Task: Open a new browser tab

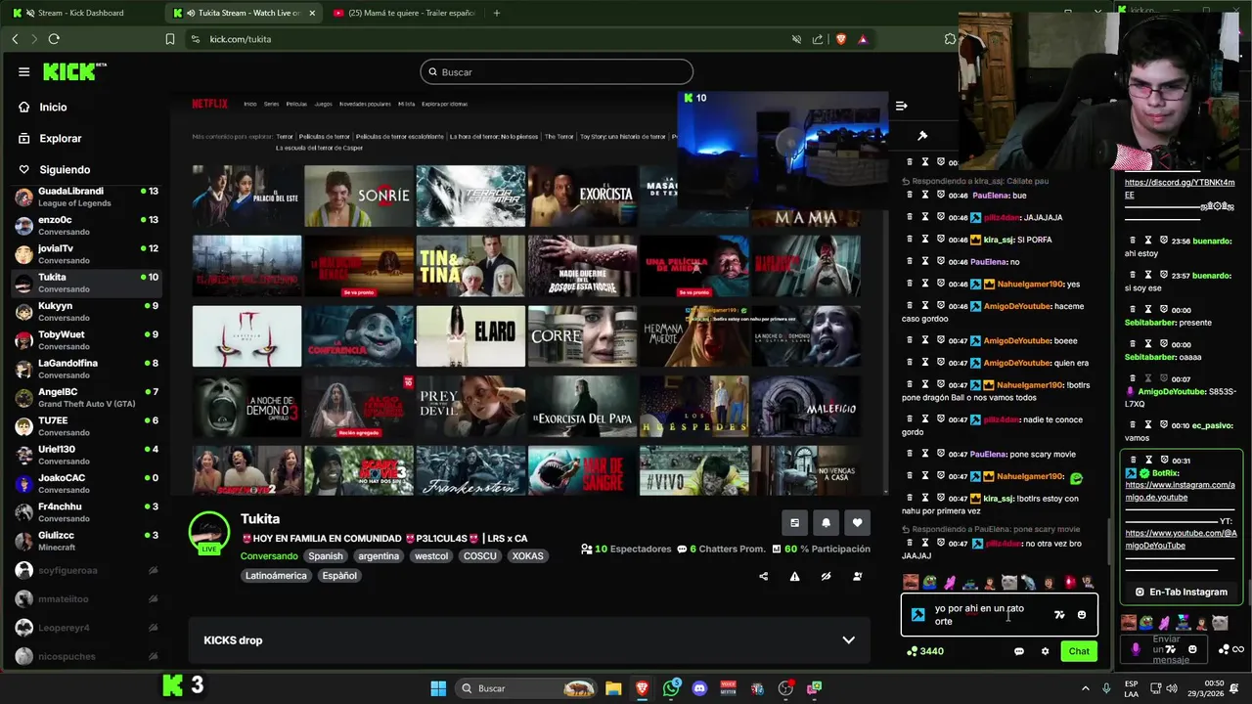Action: 496,13
